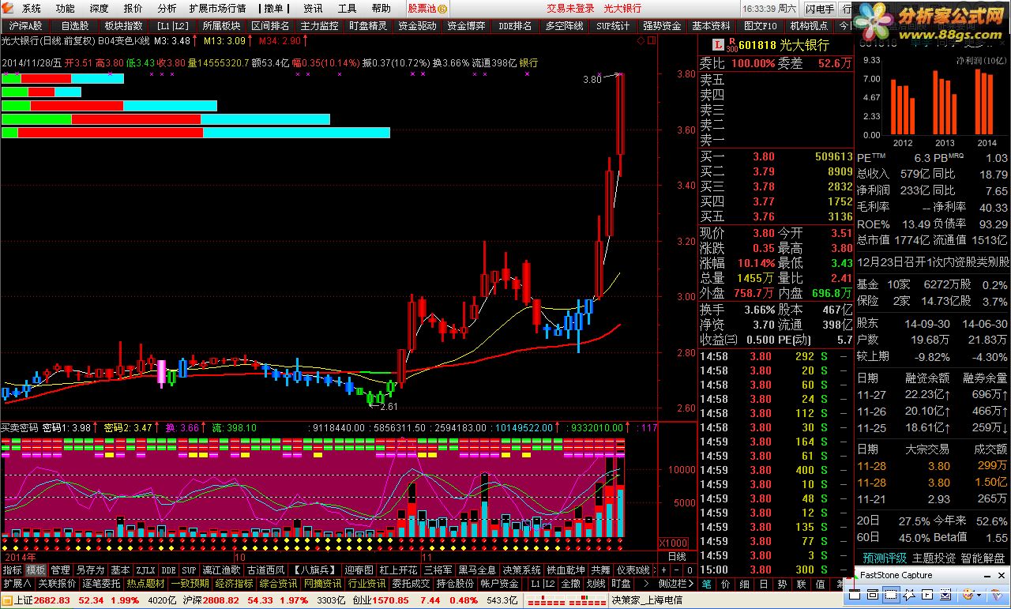Viewport: 1011px width, 609px height.
Task: Select the 价 price tab
Action: 723,584
